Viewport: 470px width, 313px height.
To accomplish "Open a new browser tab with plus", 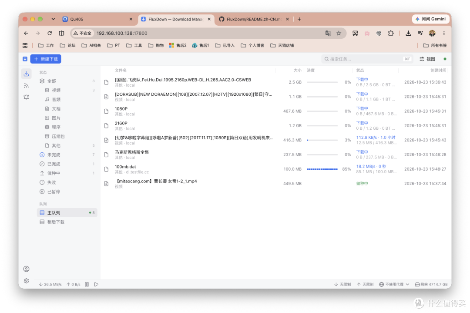I will (x=299, y=19).
